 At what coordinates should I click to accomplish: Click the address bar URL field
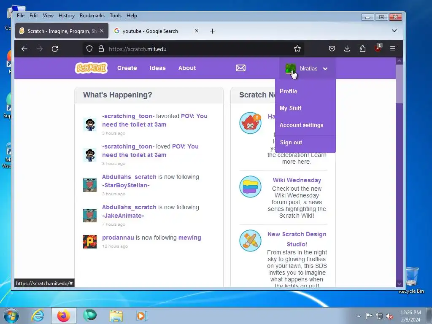[x=193, y=49]
